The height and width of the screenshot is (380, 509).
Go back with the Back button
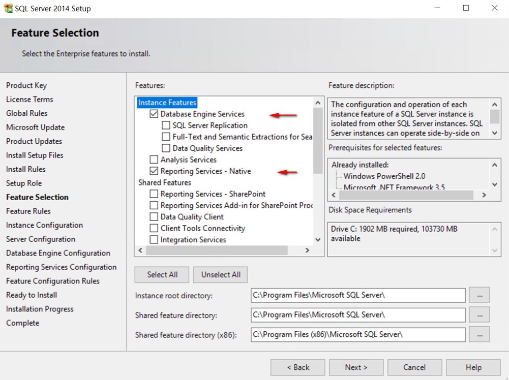pyautogui.click(x=298, y=367)
